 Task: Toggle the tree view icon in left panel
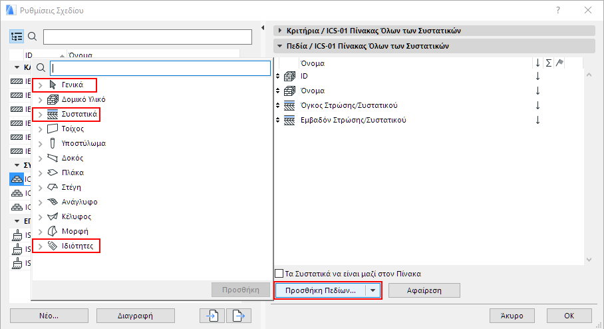(x=17, y=37)
